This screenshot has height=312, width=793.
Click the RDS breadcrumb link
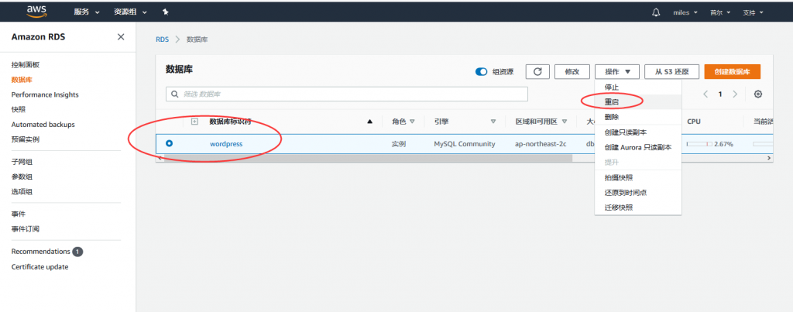click(163, 39)
